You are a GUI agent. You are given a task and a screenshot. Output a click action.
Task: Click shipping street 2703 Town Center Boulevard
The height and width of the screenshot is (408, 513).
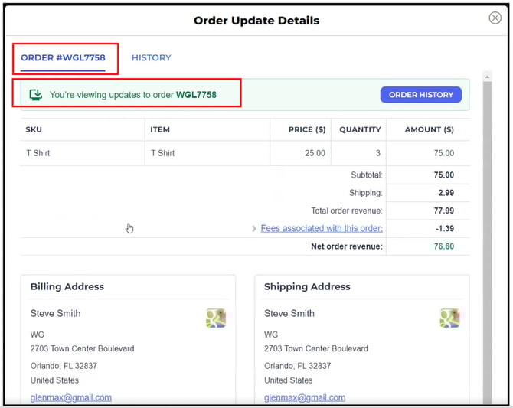pyautogui.click(x=316, y=348)
